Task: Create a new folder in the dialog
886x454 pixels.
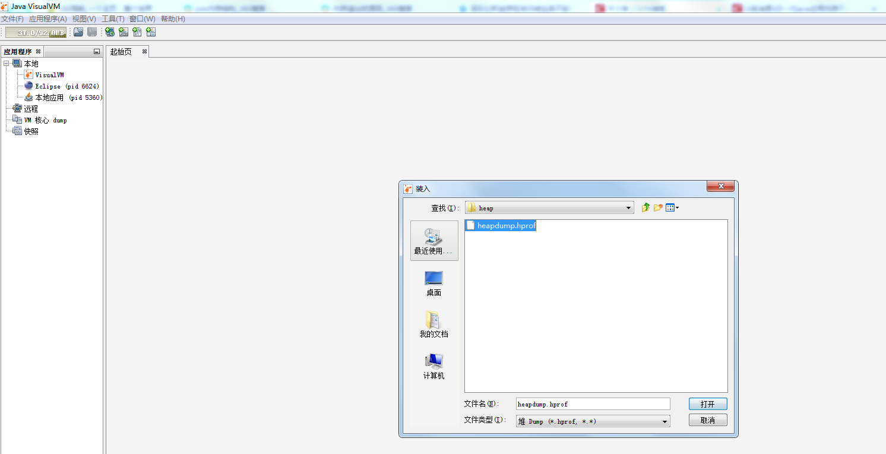Action: (x=658, y=207)
